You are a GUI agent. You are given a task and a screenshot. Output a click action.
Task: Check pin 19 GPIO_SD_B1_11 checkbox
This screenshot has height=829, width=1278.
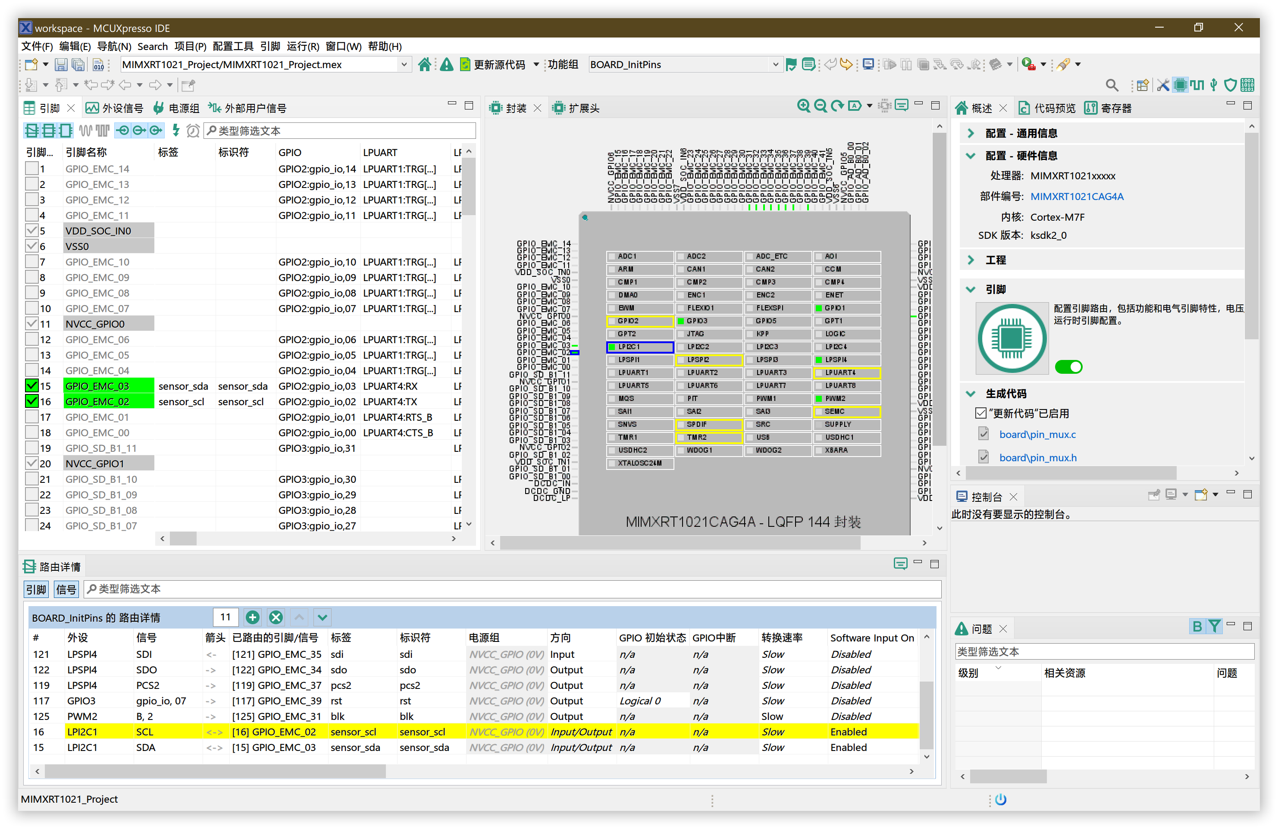tap(31, 448)
